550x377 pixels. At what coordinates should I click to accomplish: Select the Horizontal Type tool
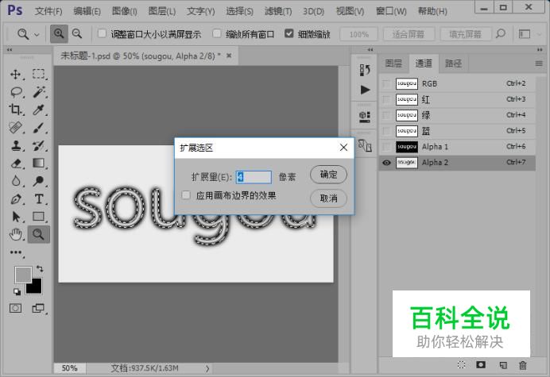[39, 199]
